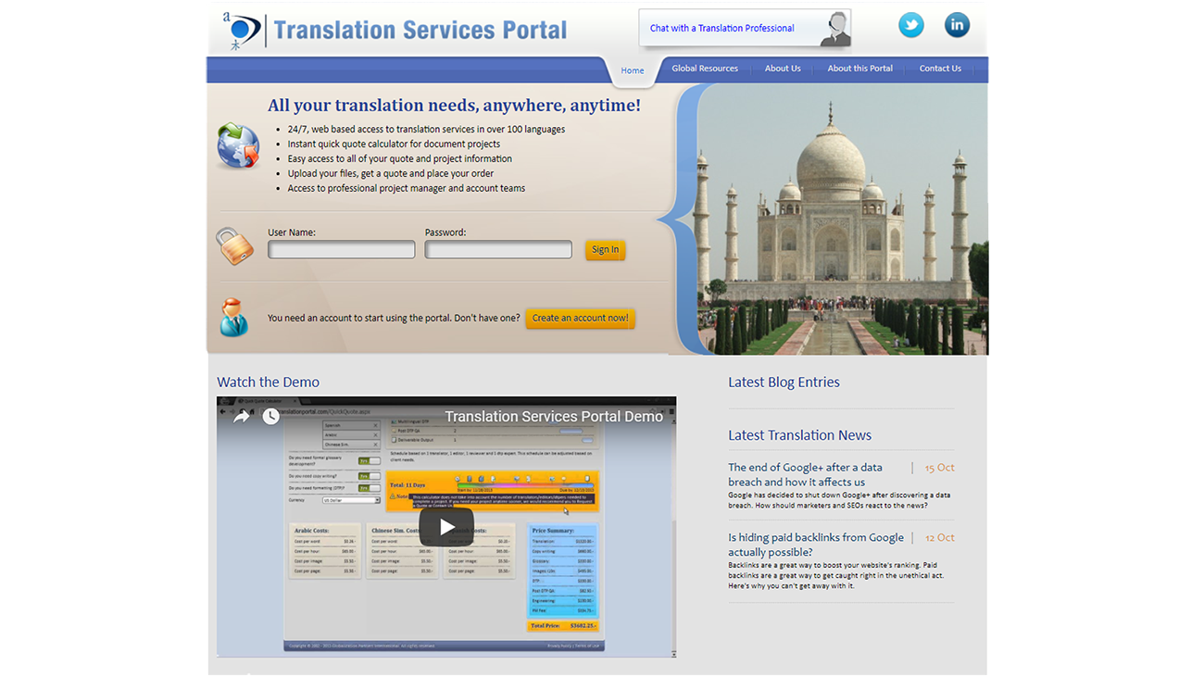This screenshot has width=1204, height=677.
Task: Click the user avatar icon
Action: (x=233, y=318)
